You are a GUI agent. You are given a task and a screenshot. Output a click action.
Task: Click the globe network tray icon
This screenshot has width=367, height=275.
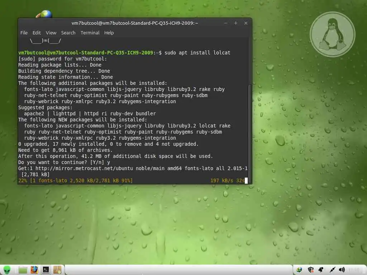pyautogui.click(x=299, y=270)
